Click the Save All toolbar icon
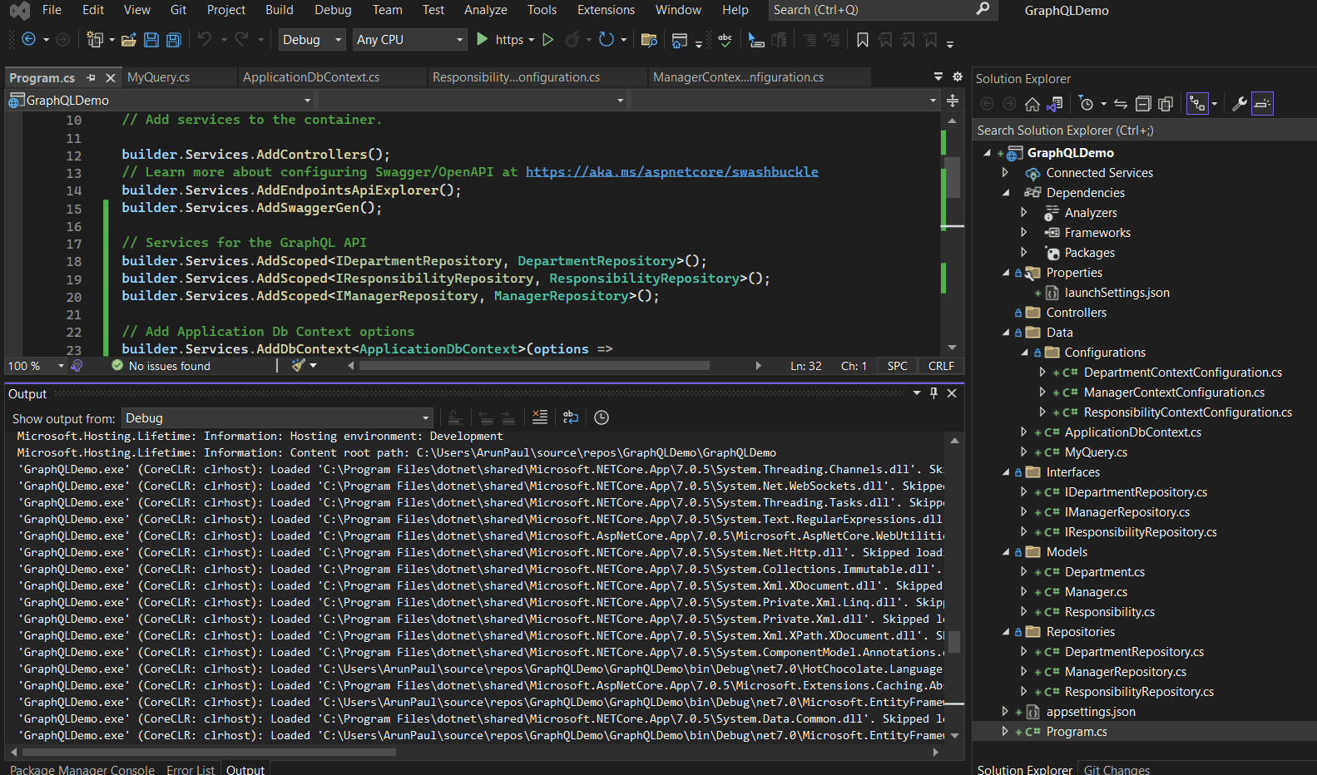The height and width of the screenshot is (775, 1317). click(173, 40)
